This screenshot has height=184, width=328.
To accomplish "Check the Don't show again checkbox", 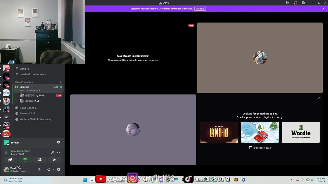I will point(251,148).
